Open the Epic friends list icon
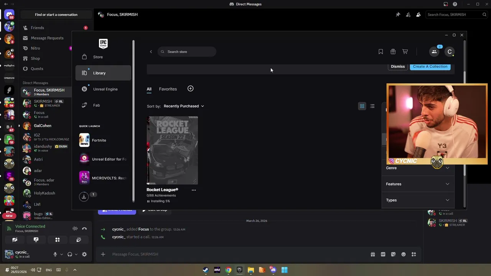The height and width of the screenshot is (276, 491). point(434,52)
